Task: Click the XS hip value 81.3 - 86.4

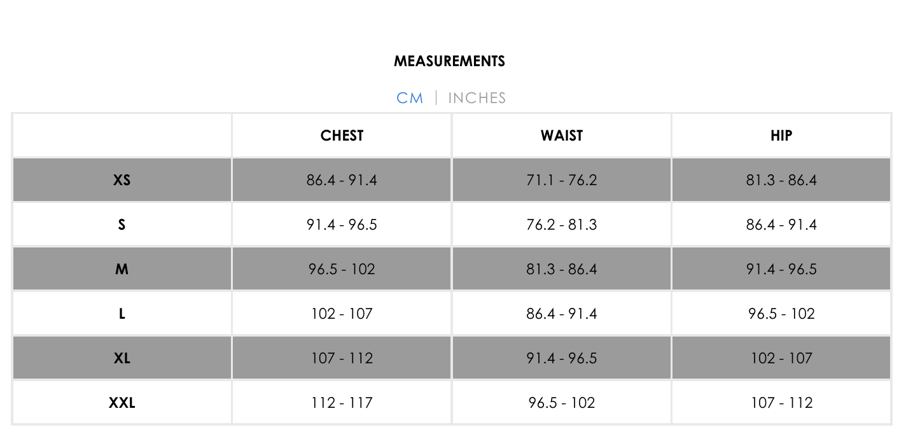Action: (x=781, y=180)
